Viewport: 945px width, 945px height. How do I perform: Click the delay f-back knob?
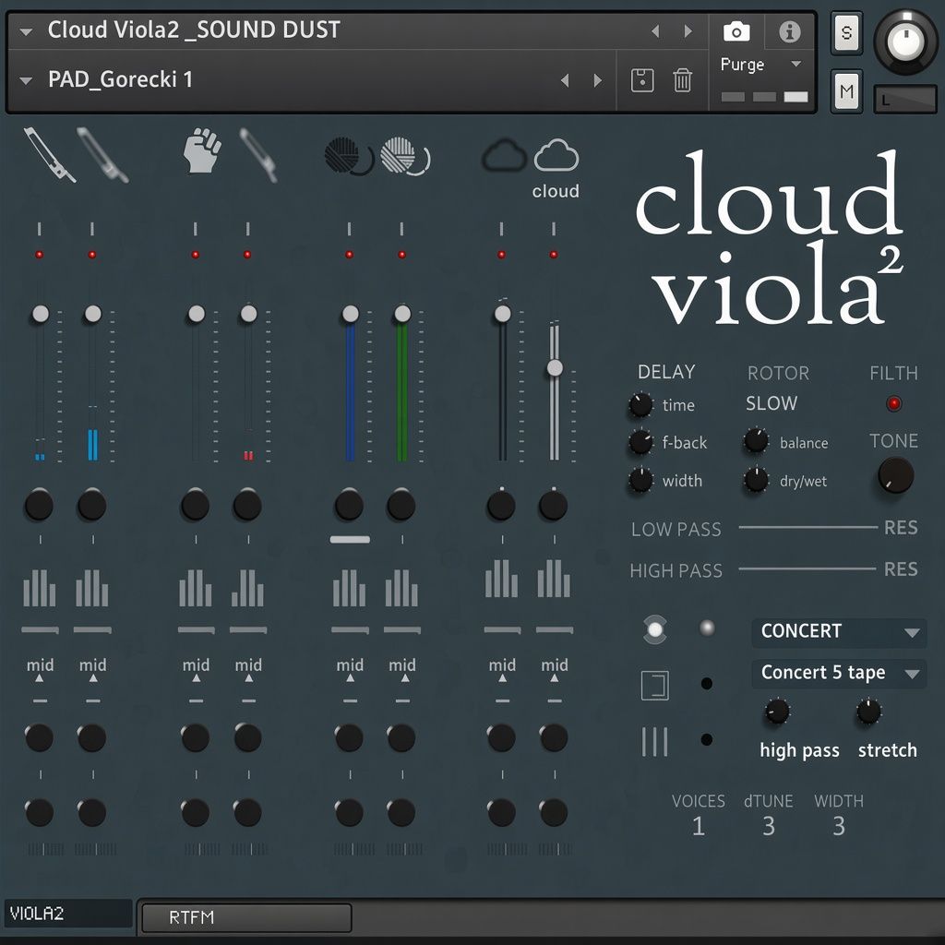click(x=640, y=442)
